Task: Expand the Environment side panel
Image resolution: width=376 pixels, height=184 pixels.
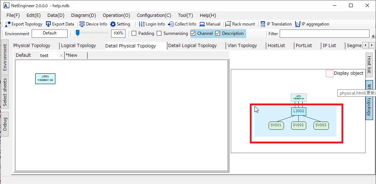Action: click(5, 57)
